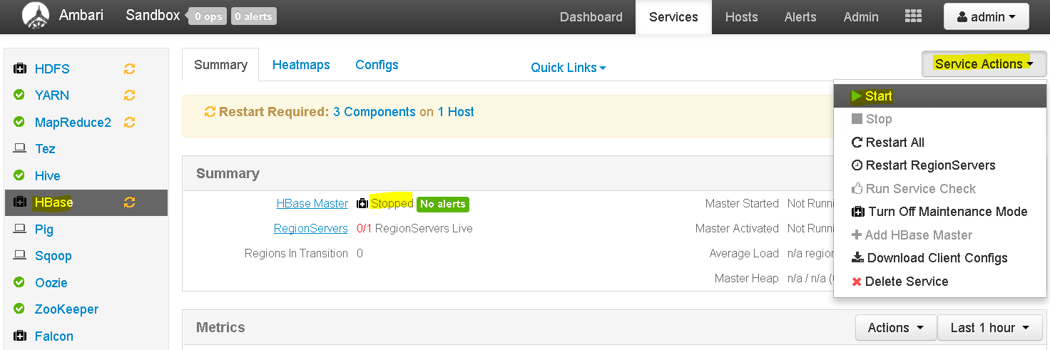Viewport: 1050px width, 350px height.
Task: Open the Last 1 hour time range dropdown
Action: 990,328
